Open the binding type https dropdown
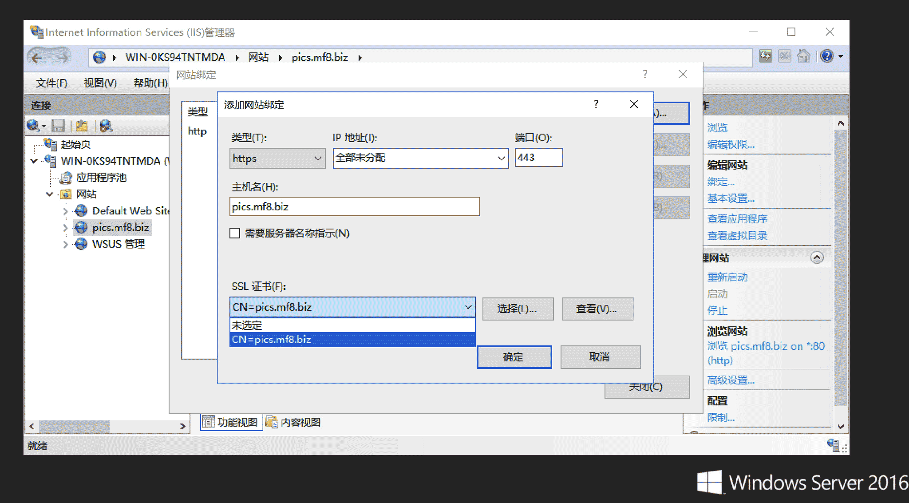This screenshot has width=909, height=503. point(277,158)
